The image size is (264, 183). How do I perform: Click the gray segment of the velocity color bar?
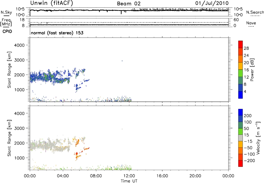pyautogui.click(x=241, y=138)
